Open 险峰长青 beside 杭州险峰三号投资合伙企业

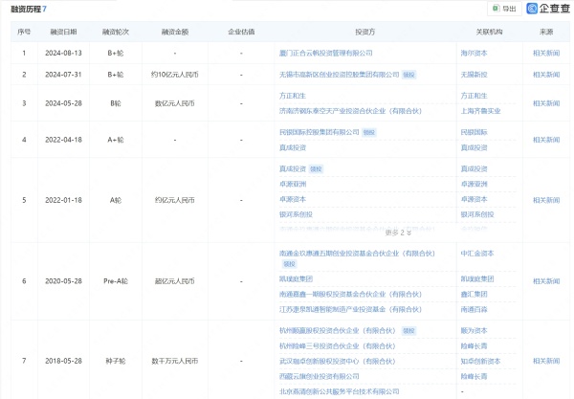[x=475, y=346]
